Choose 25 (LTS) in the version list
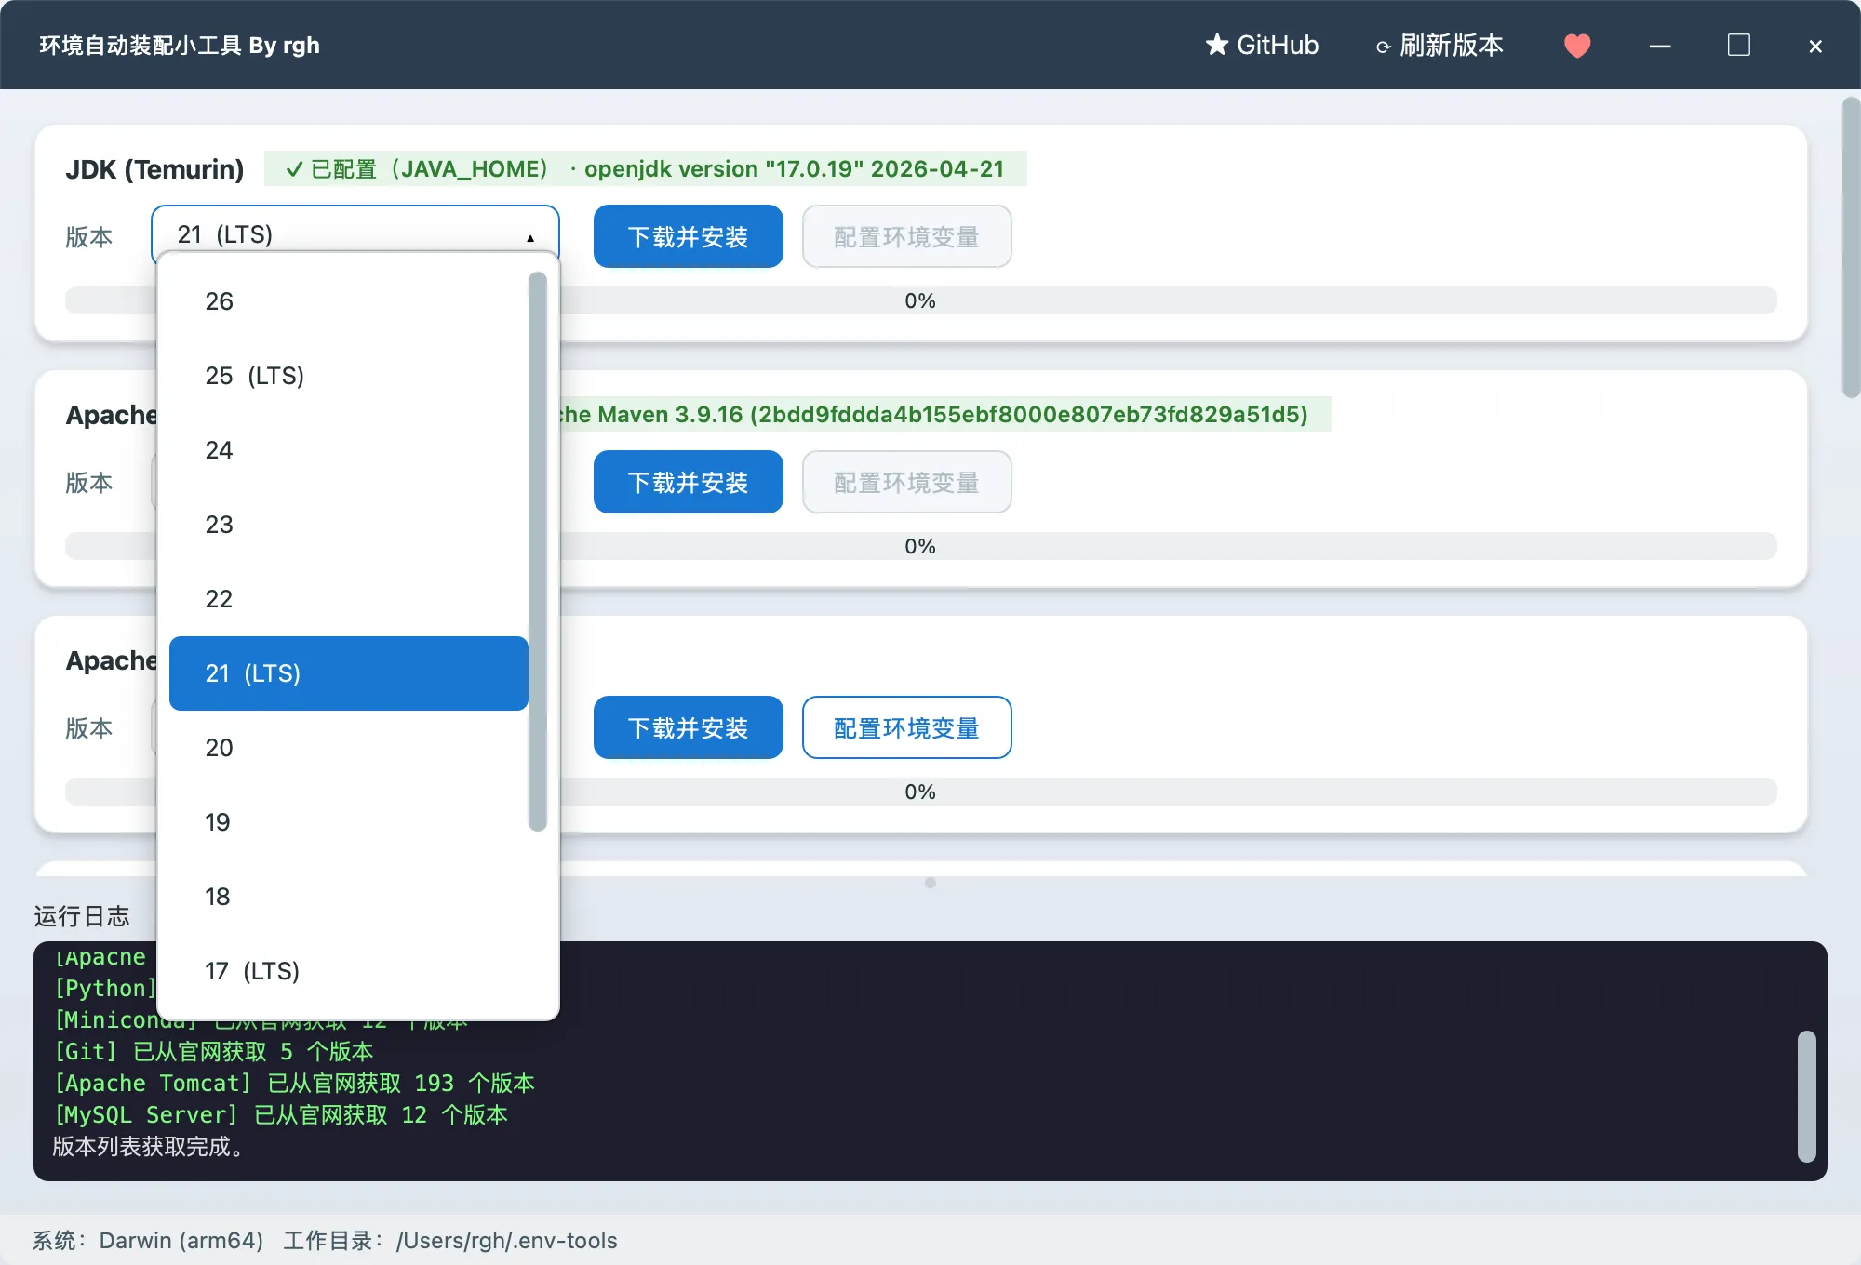The height and width of the screenshot is (1265, 1861). [x=349, y=376]
